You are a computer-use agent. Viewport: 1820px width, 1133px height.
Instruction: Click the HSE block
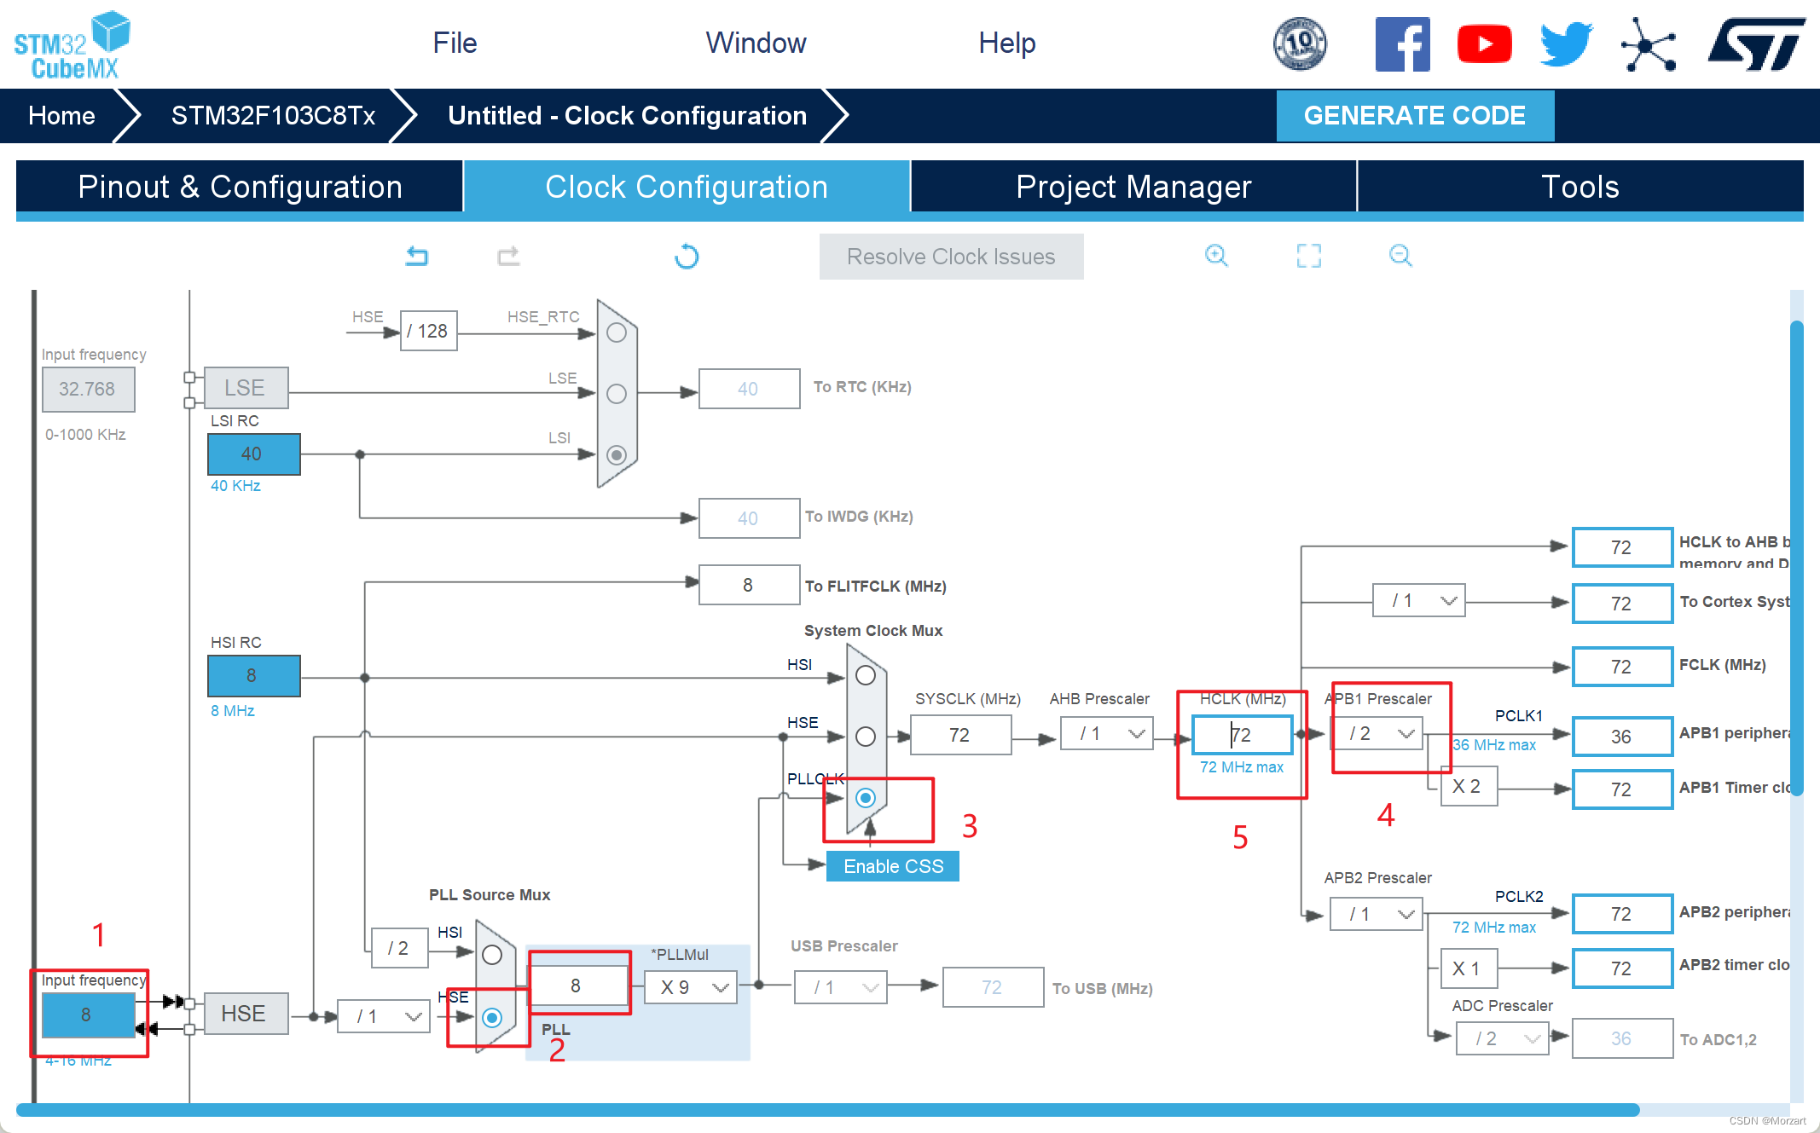click(x=246, y=1014)
